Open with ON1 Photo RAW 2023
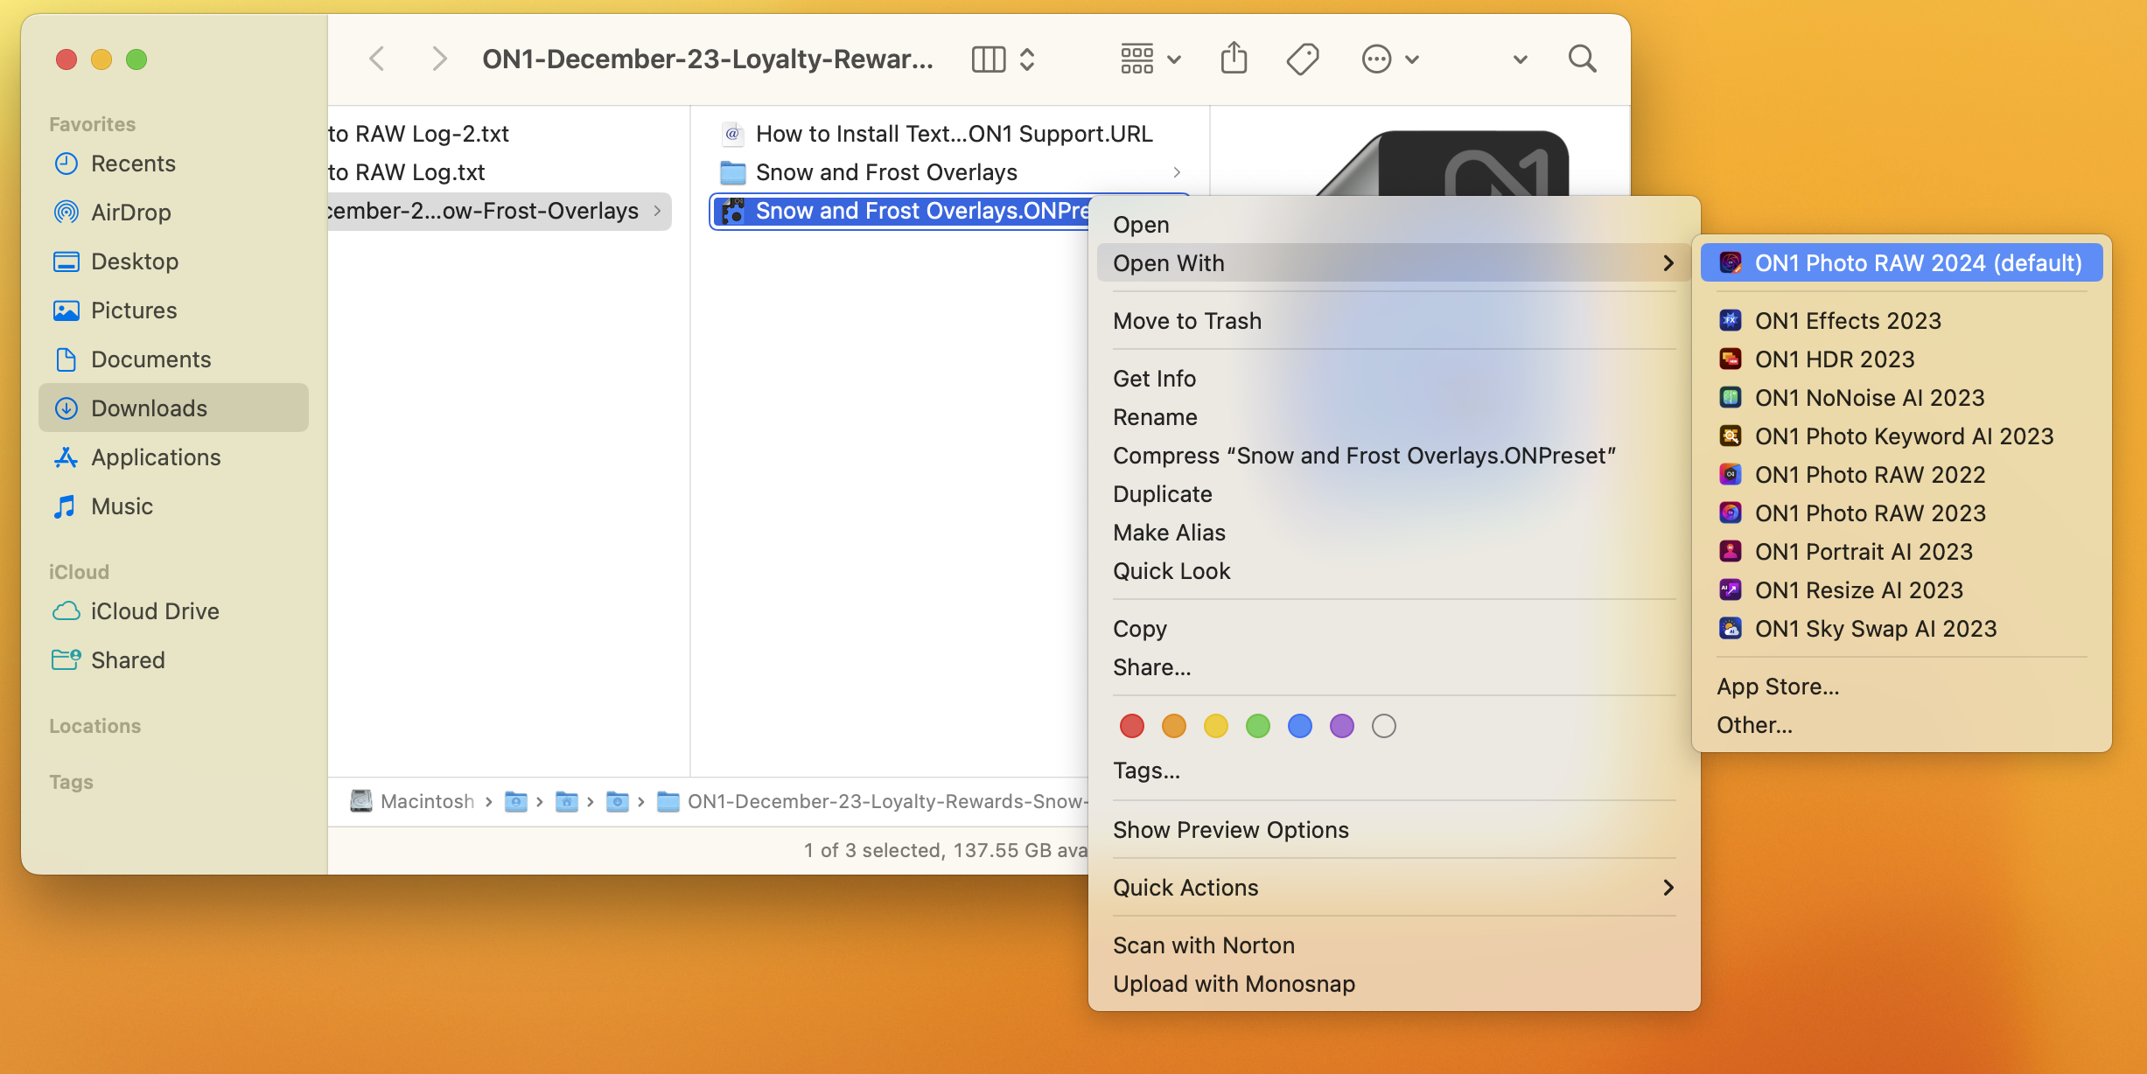The width and height of the screenshot is (2147, 1074). pyautogui.click(x=1901, y=513)
